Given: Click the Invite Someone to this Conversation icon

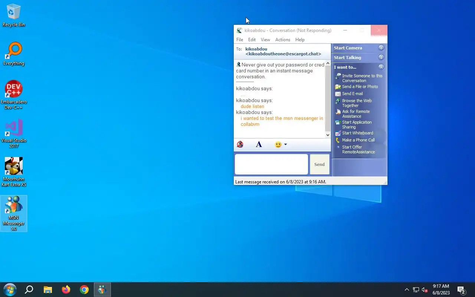Looking at the screenshot, I should 338,76.
